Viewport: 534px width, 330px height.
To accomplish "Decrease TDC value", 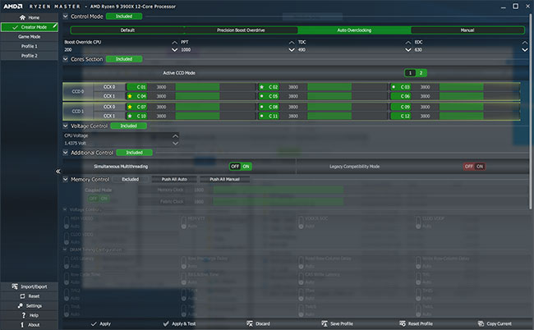I will (408, 50).
